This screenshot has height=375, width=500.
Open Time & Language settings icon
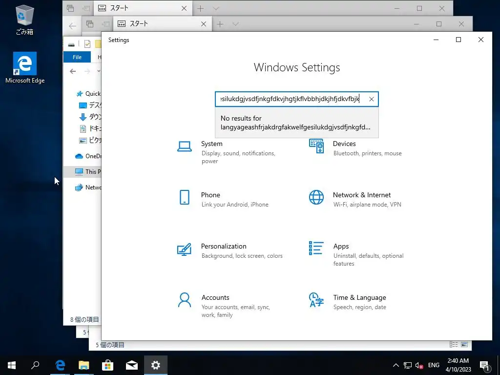pyautogui.click(x=316, y=300)
